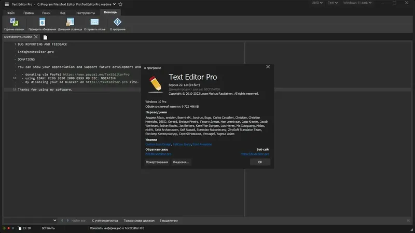Open the FatCow Icons link
Screen dimensions: 415x233
[182, 144]
